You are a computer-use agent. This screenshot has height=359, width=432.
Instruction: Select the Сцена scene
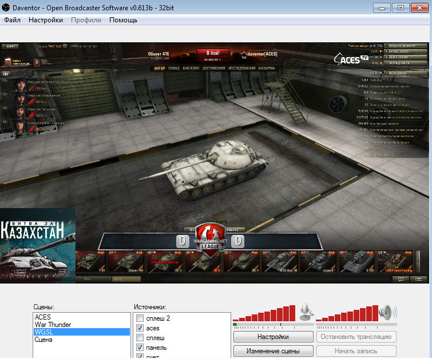82,340
